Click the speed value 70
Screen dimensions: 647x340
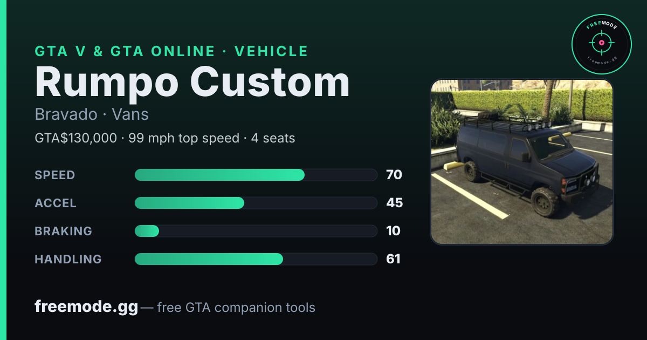(x=394, y=175)
